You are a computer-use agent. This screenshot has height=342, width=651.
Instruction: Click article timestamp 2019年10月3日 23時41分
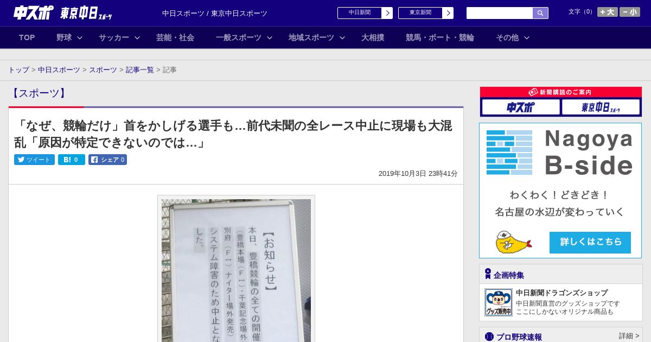418,174
